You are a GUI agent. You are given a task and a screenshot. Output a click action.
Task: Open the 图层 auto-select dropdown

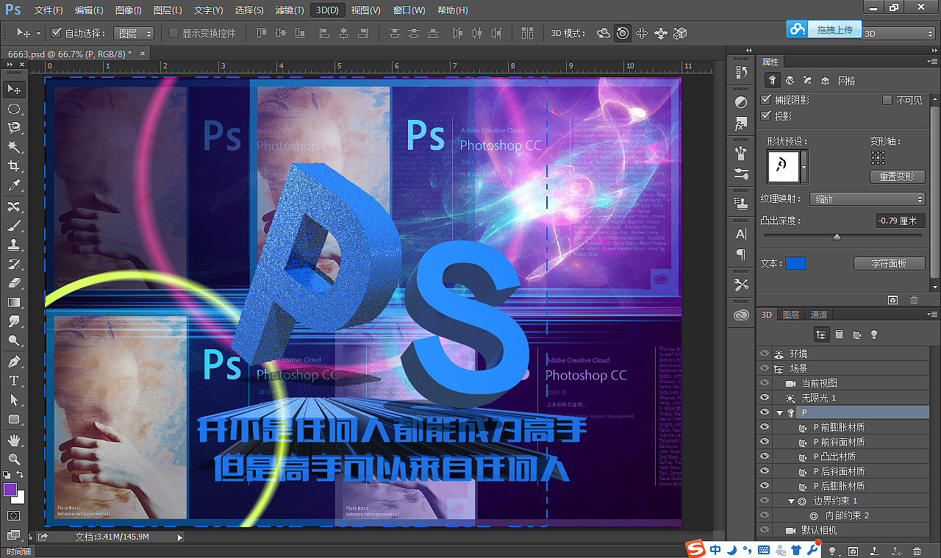135,33
